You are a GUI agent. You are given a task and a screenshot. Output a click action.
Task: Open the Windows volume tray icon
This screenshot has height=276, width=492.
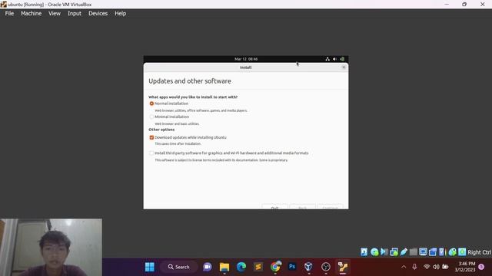[436, 267]
